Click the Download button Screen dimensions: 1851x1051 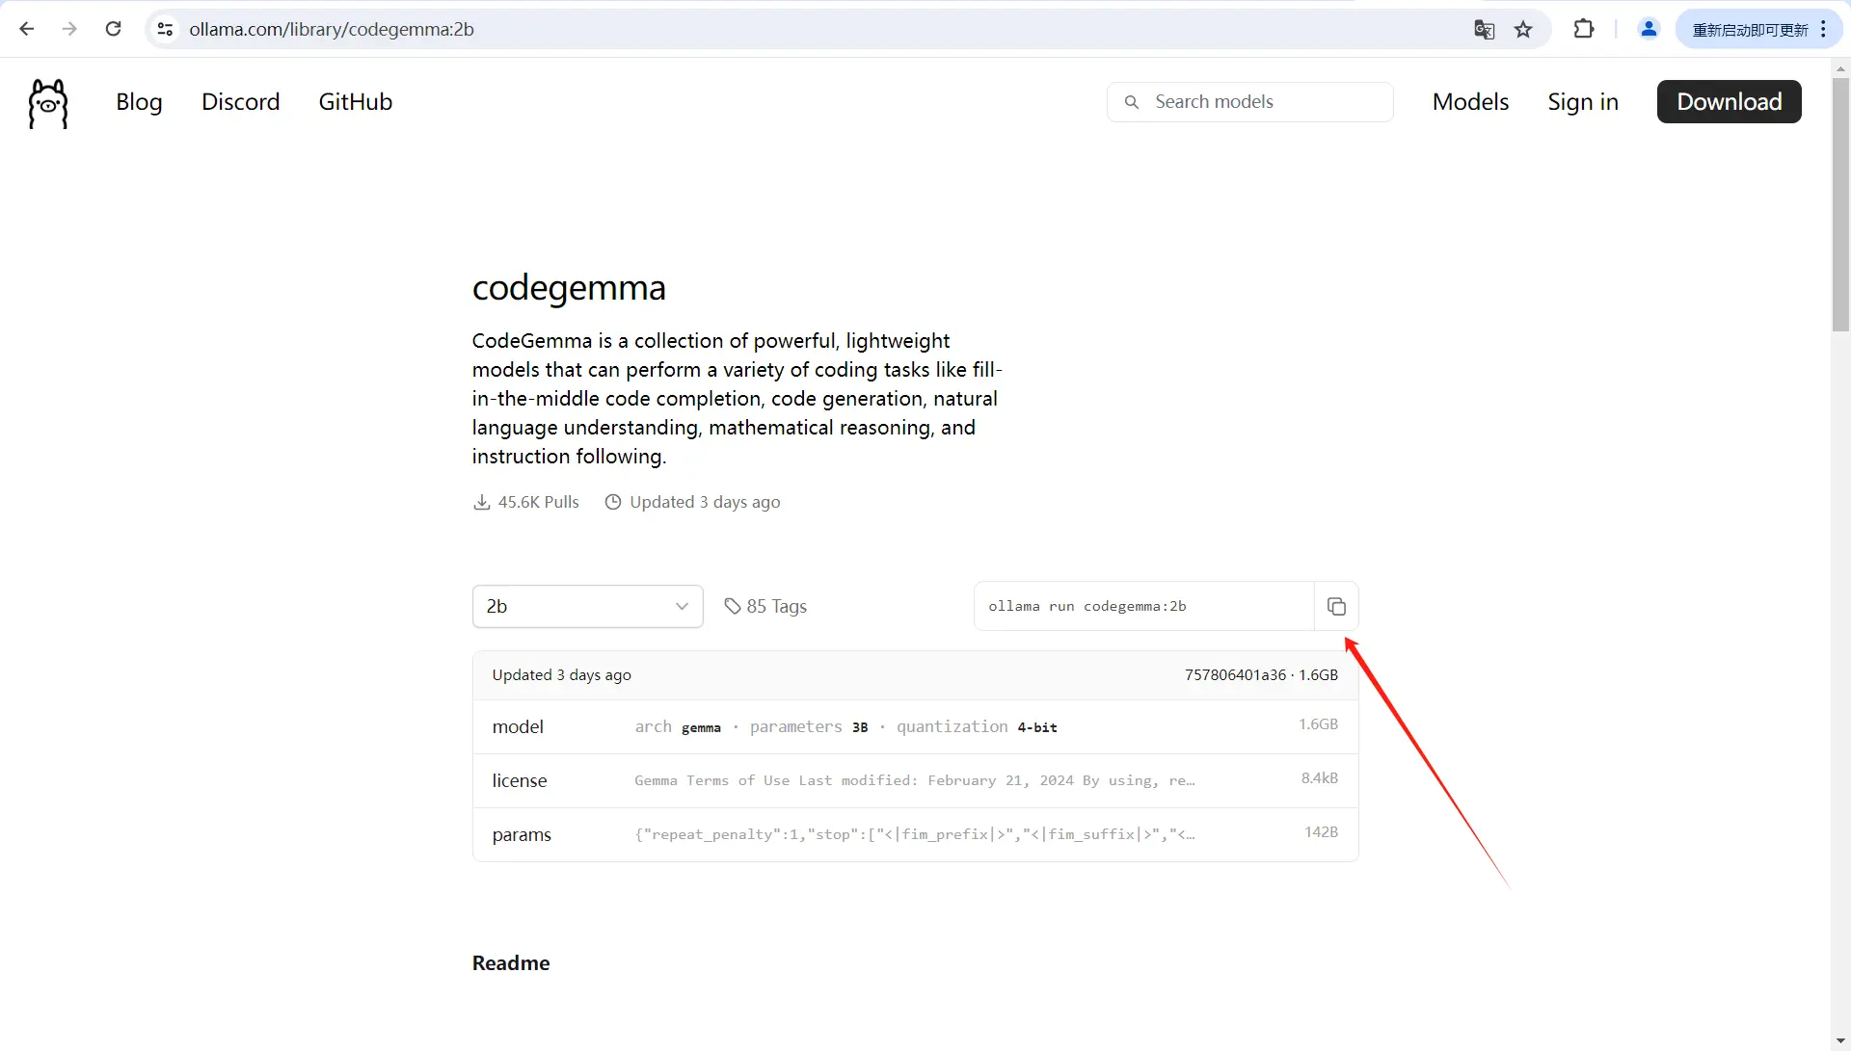[1729, 102]
